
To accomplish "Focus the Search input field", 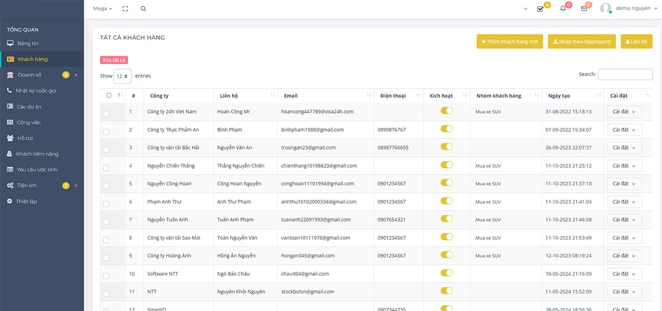I will pyautogui.click(x=625, y=75).
